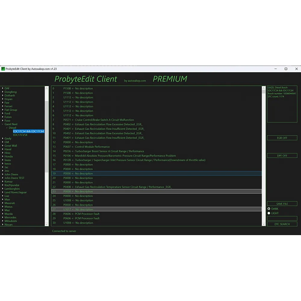
Task: Collapse the Gazel Next tree node
Action: [3, 124]
